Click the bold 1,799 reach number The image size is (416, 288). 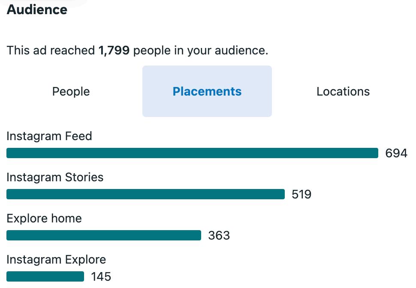coord(114,51)
